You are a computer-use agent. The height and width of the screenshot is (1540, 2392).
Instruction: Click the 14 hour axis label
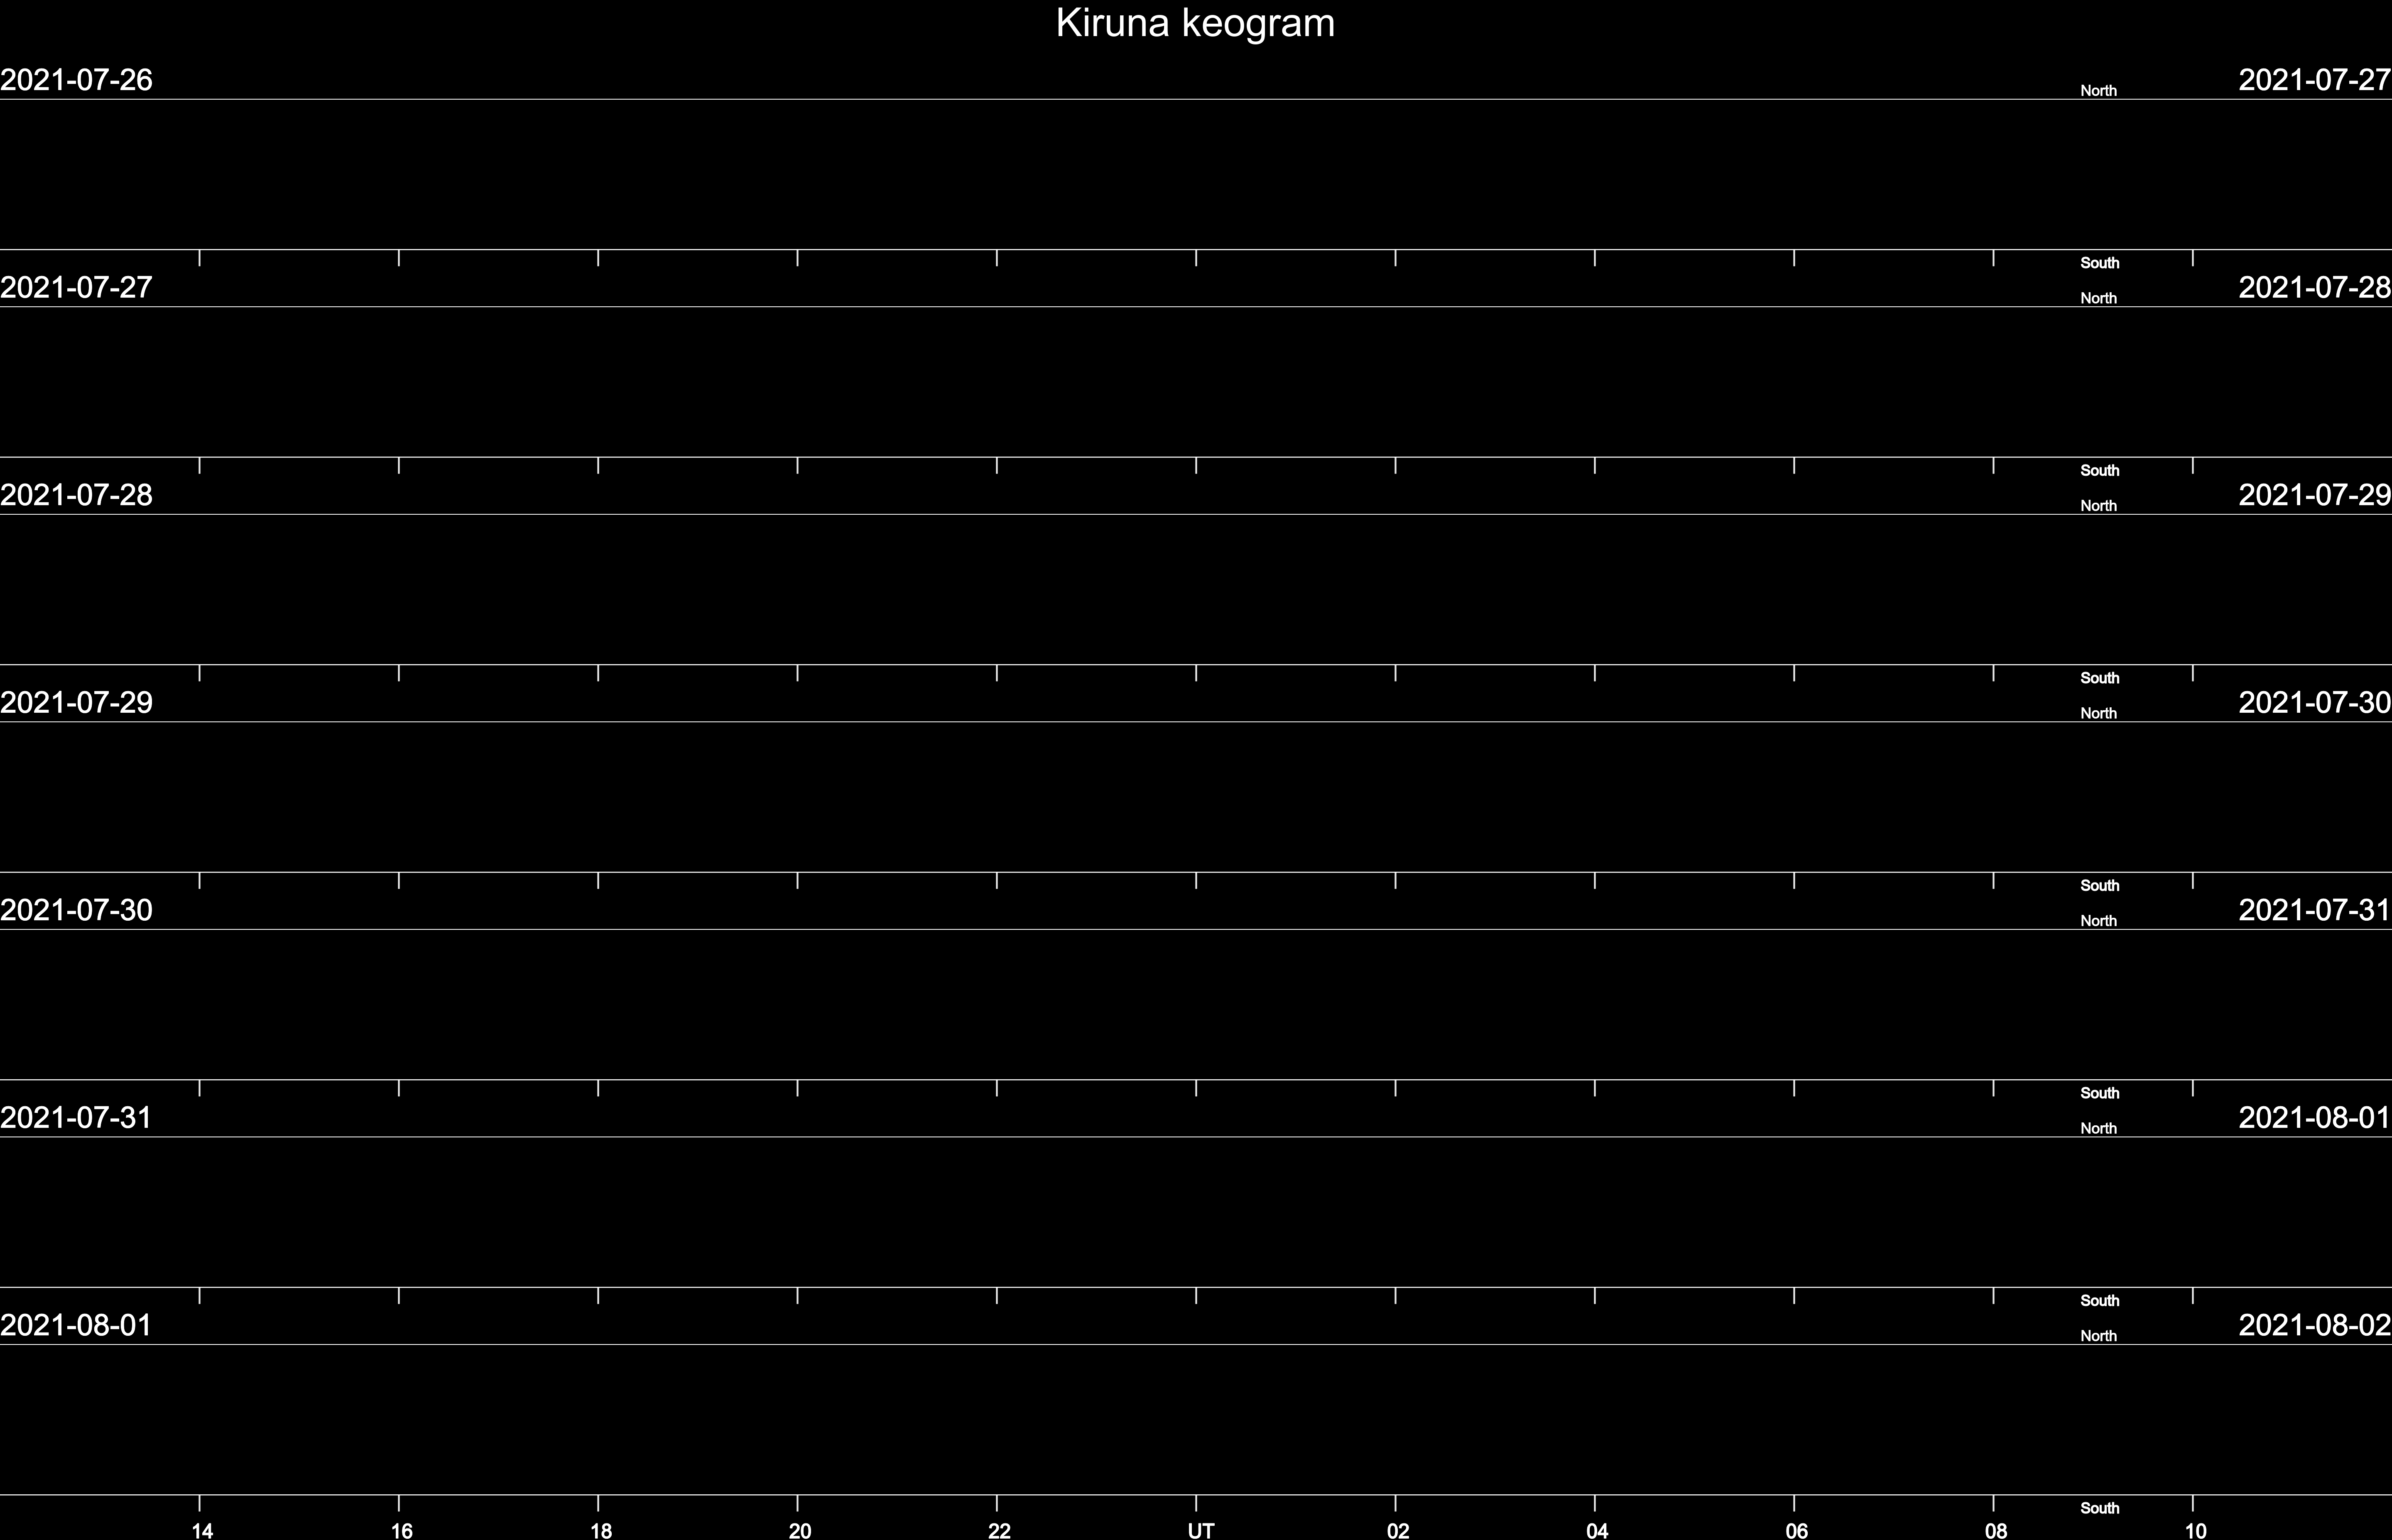pos(202,1530)
